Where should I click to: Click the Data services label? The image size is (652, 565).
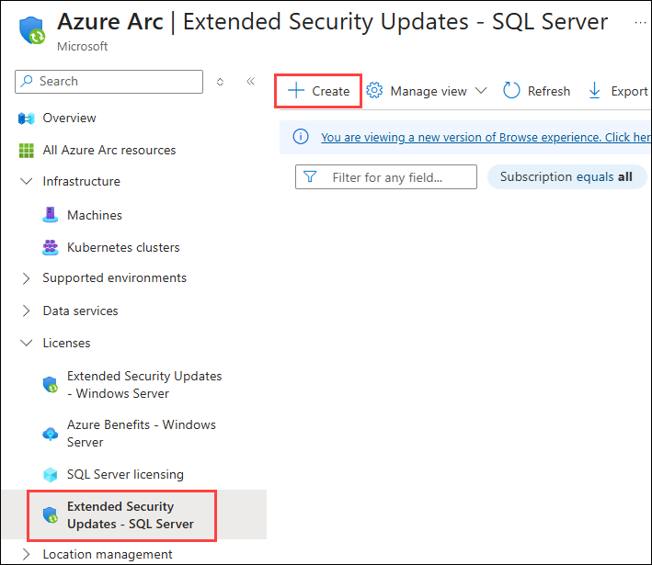[81, 311]
